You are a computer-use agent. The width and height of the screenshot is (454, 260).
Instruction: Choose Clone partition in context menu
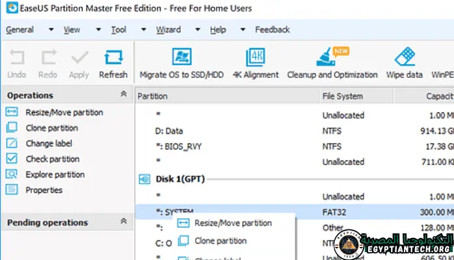pos(220,241)
